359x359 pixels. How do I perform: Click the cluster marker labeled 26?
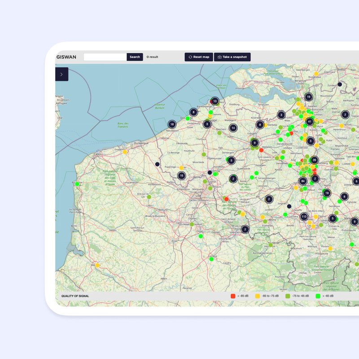click(314, 160)
